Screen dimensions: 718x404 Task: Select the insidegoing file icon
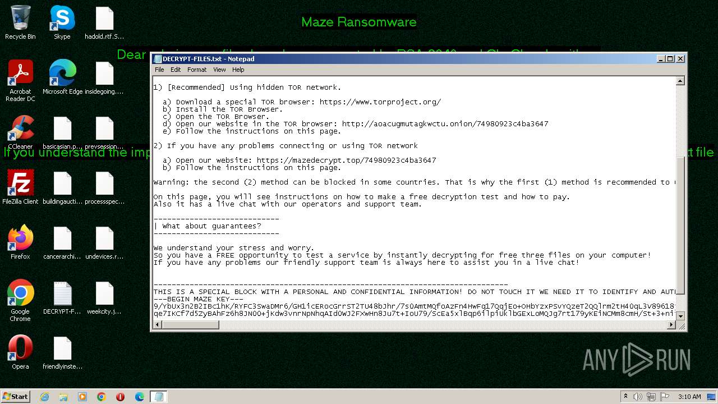tap(104, 77)
